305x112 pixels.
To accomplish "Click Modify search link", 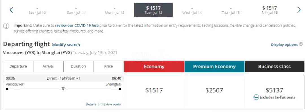I will pos(66,45).
